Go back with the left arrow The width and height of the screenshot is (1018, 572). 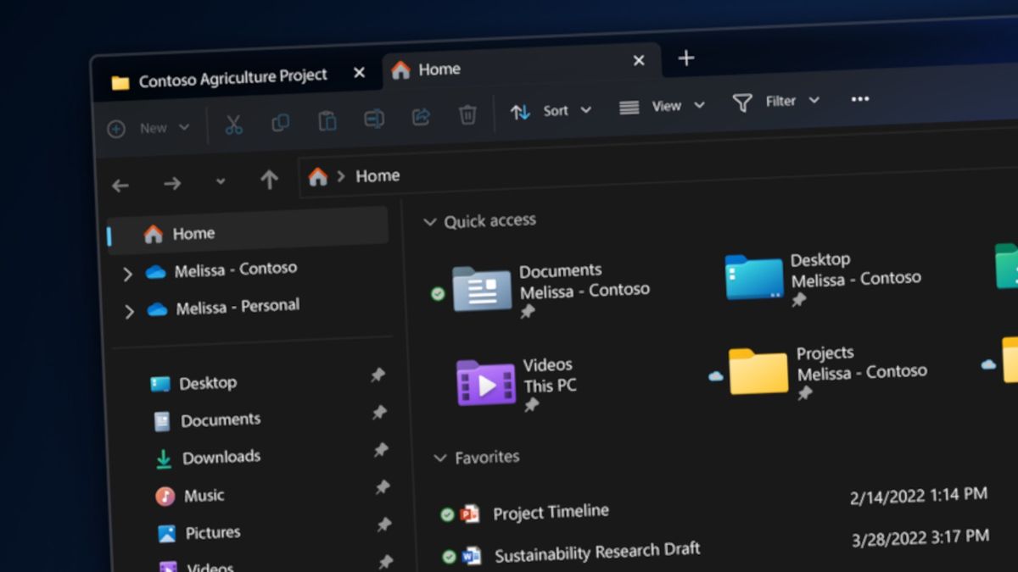(120, 186)
